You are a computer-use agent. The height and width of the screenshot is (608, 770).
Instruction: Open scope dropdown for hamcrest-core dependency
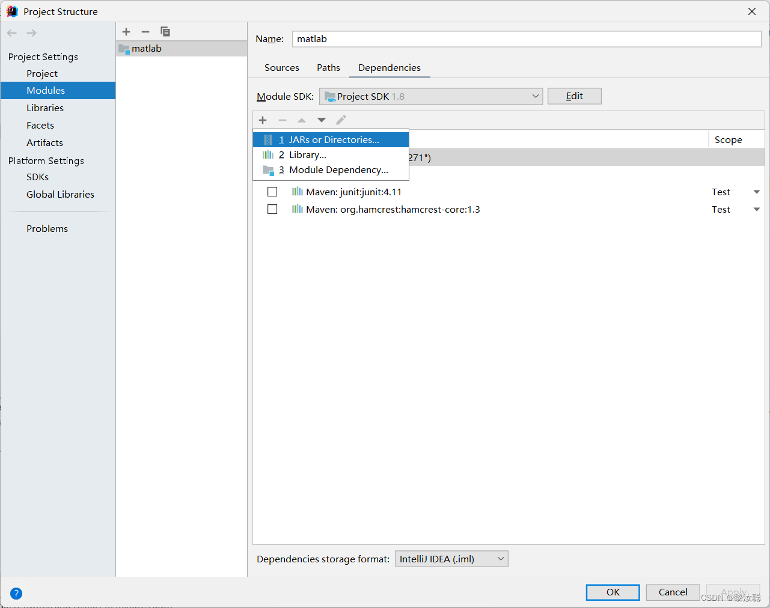[757, 210]
